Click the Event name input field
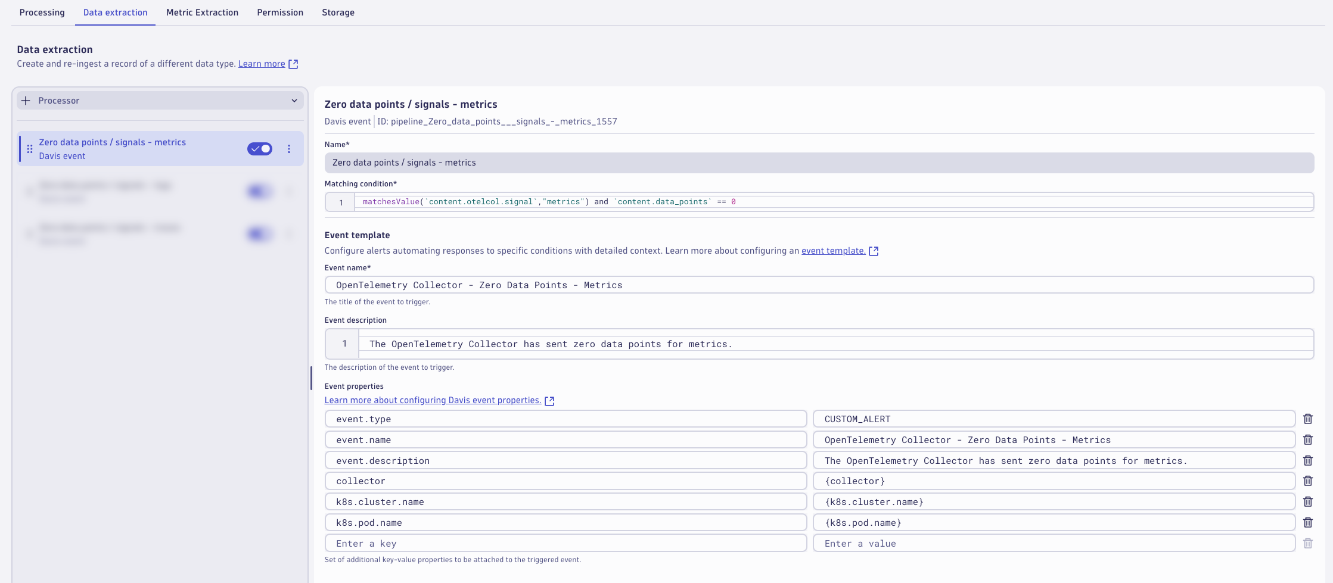 819,285
